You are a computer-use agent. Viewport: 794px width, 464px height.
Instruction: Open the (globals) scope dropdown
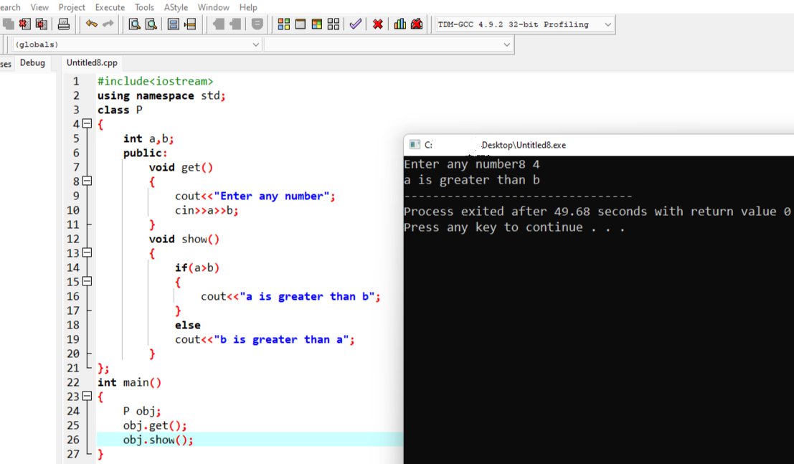pyautogui.click(x=136, y=44)
